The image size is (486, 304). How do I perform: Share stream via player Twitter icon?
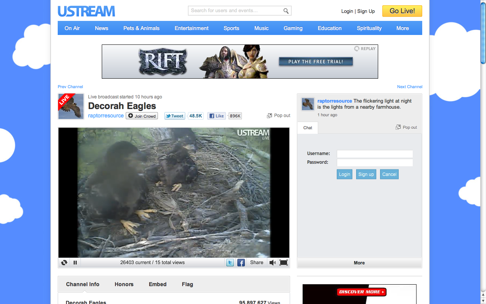[230, 263]
